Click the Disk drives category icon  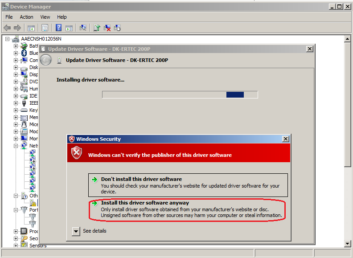click(x=24, y=68)
